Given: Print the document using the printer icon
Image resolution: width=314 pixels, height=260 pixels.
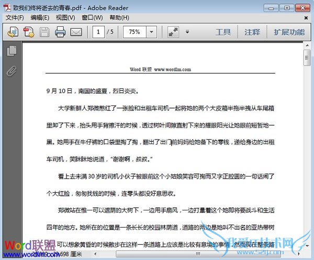Looking at the screenshot, I should 60,32.
